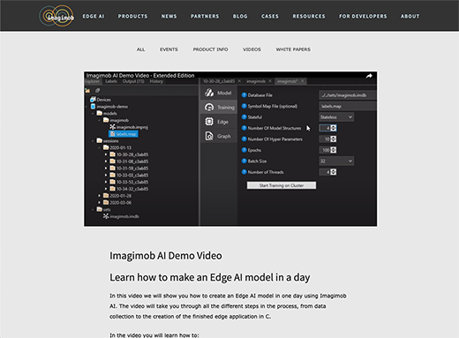
Task: Select the sessions folder
Action: coord(108,141)
